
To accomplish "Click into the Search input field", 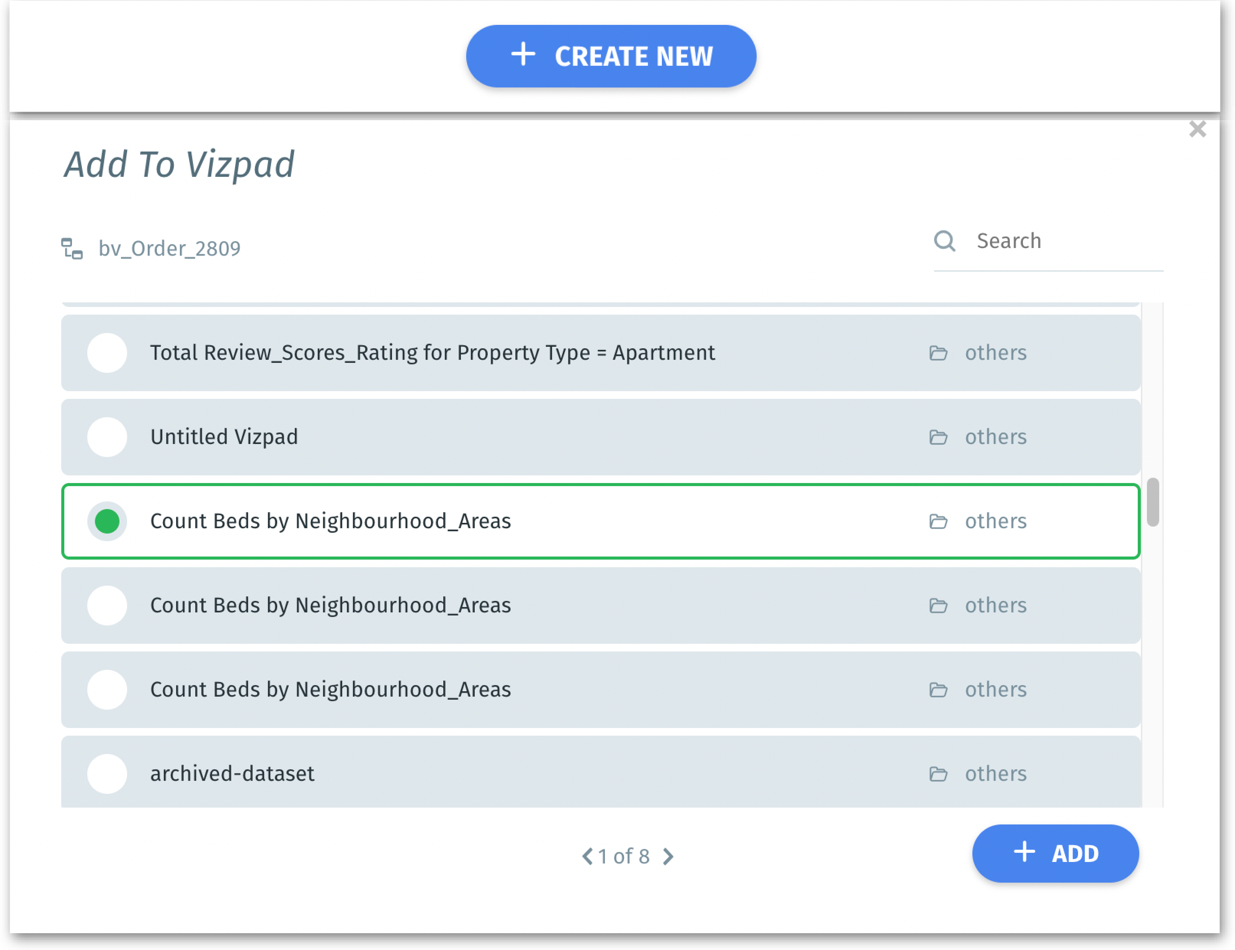I will point(1063,241).
